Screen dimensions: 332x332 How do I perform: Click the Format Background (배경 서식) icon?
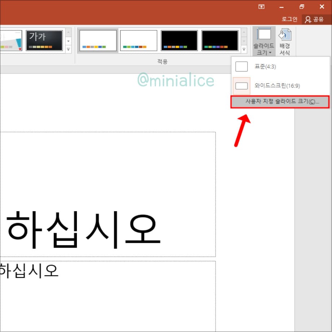click(x=285, y=41)
